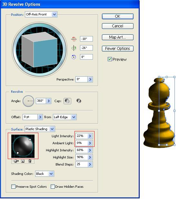The image size is (180, 199).
Task: Click the Blend Steps 25 field
Action: (82, 164)
